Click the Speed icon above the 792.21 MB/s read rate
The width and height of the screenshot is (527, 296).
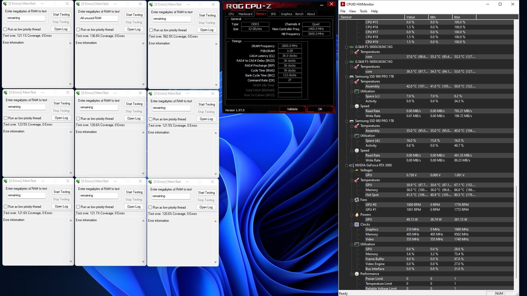coord(357,106)
